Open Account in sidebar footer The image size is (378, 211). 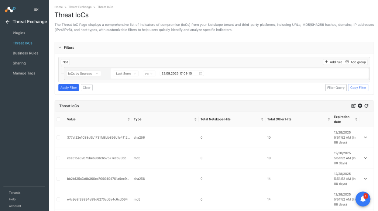pyautogui.click(x=15, y=206)
